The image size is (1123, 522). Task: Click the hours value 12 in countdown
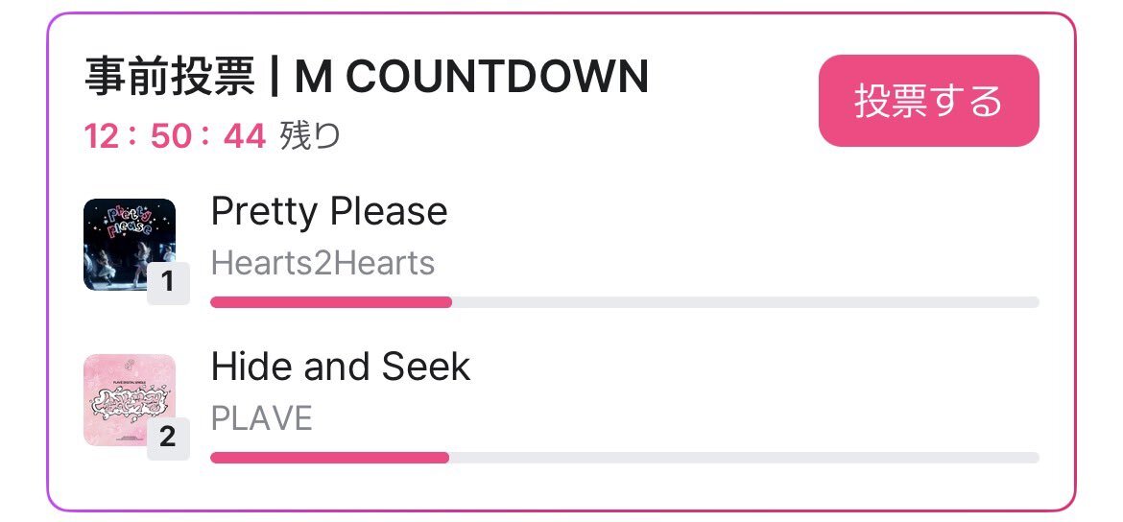(103, 137)
